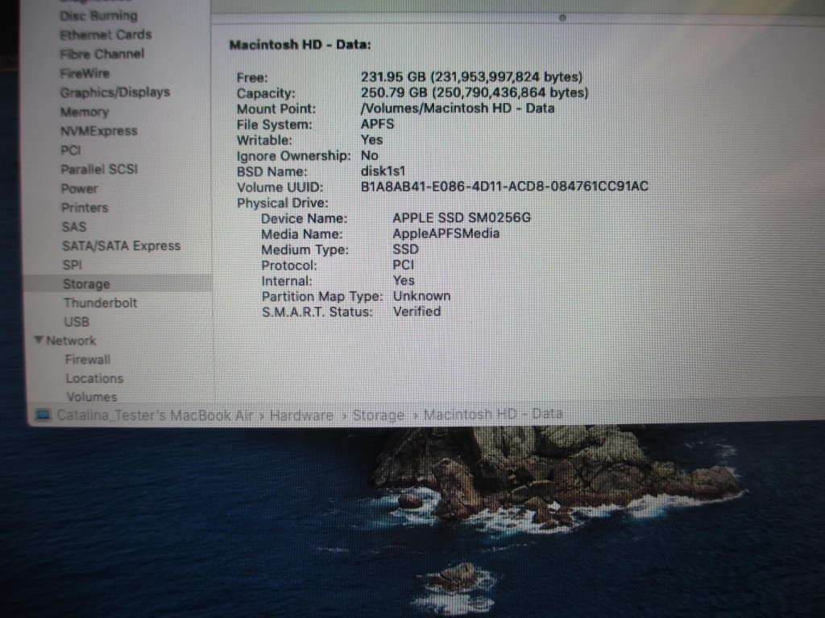
Task: Select the Network category label
Action: tap(71, 340)
